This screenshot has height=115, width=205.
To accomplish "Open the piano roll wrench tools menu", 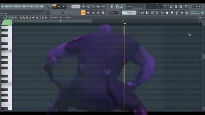I will tap(6, 18).
